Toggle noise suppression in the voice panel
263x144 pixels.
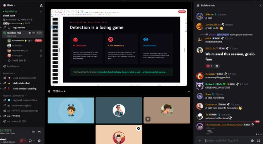click(x=33, y=132)
